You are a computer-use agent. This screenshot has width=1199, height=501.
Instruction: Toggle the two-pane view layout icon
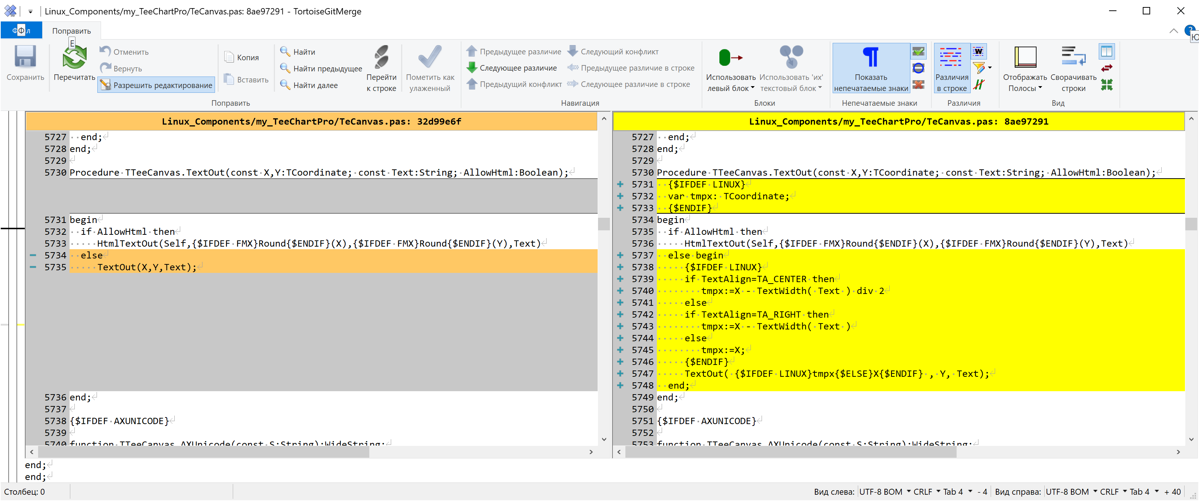click(1107, 51)
